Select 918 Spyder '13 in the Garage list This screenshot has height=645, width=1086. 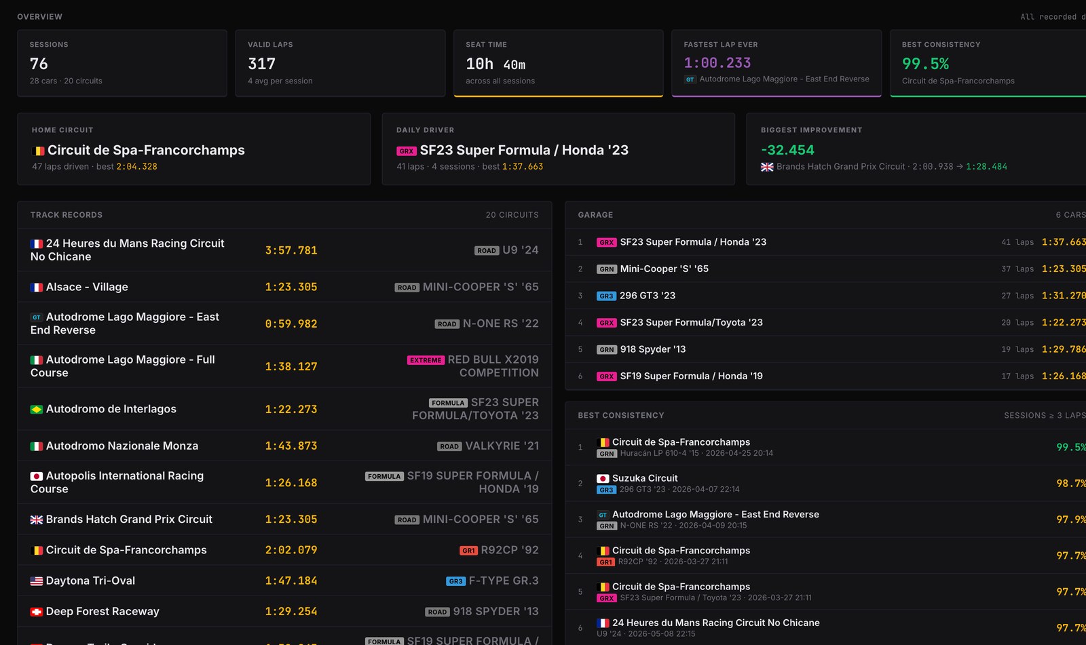(653, 349)
